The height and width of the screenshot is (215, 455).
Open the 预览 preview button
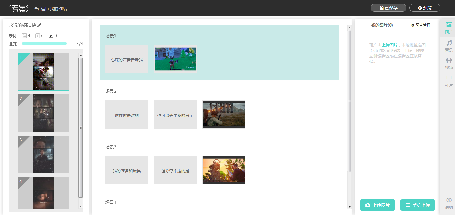click(425, 8)
